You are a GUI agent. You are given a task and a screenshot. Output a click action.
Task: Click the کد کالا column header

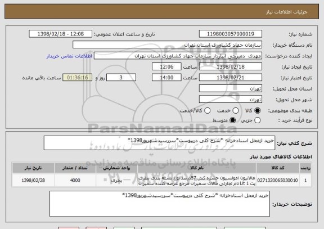[278, 168]
